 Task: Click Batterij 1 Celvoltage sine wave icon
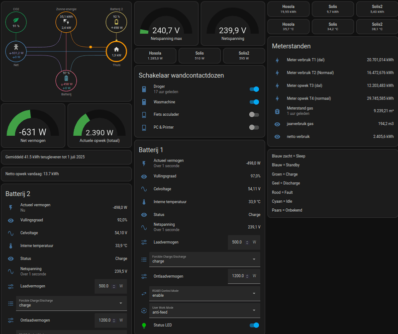tap(144, 189)
